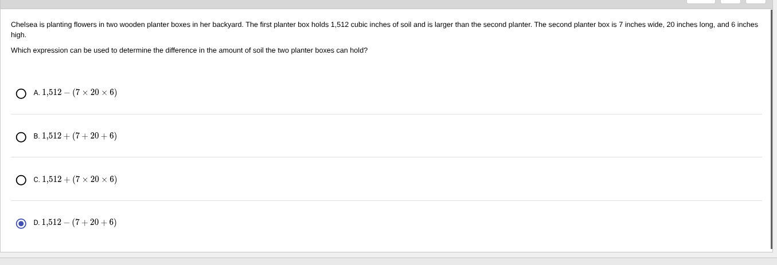Mark option C radio button
Screen dimensions: 777x265
click(21, 180)
